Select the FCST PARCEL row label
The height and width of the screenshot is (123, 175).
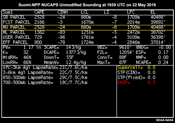click(x=17, y=22)
